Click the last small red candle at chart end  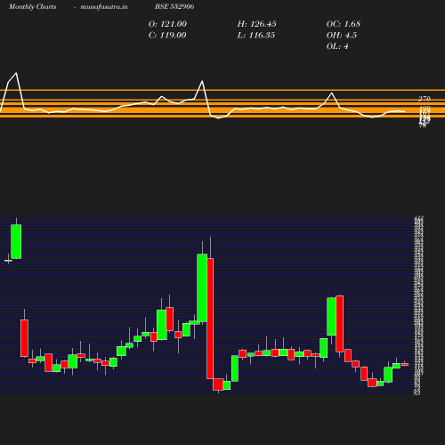coord(405,364)
